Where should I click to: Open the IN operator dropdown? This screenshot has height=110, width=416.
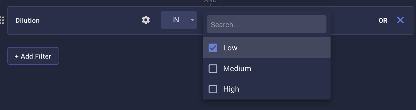(179, 20)
